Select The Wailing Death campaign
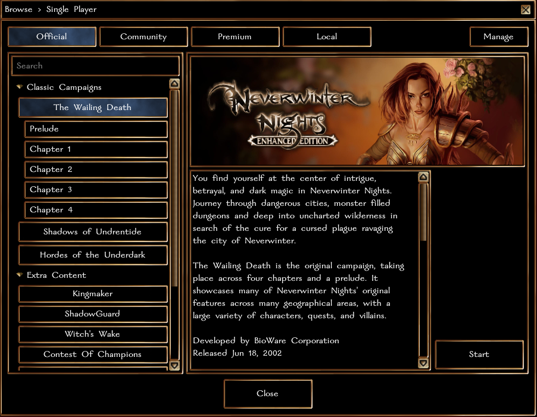Image resolution: width=537 pixels, height=417 pixels. point(93,107)
